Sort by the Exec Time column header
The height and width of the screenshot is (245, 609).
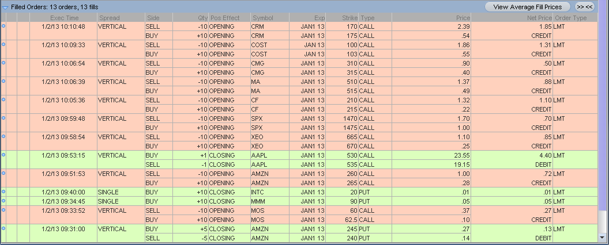(64, 18)
